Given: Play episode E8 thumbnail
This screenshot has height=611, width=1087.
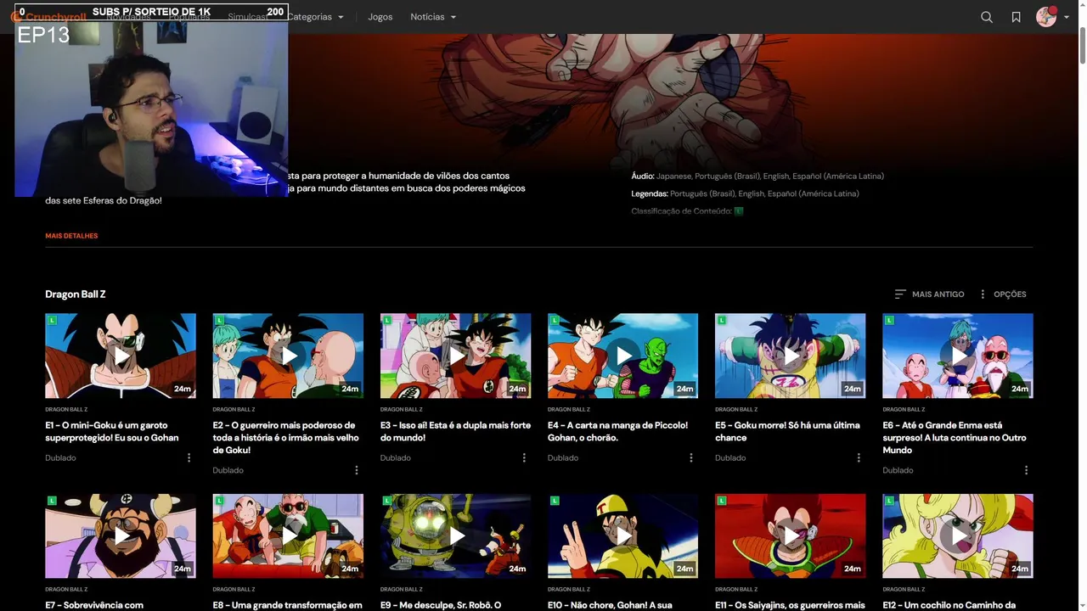Looking at the screenshot, I should 288,536.
